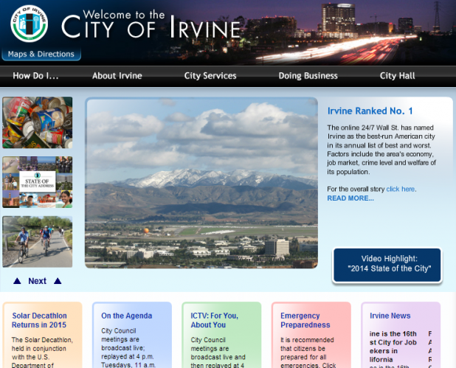Click the up arrow left of Next
The image size is (456, 368).
click(x=17, y=281)
